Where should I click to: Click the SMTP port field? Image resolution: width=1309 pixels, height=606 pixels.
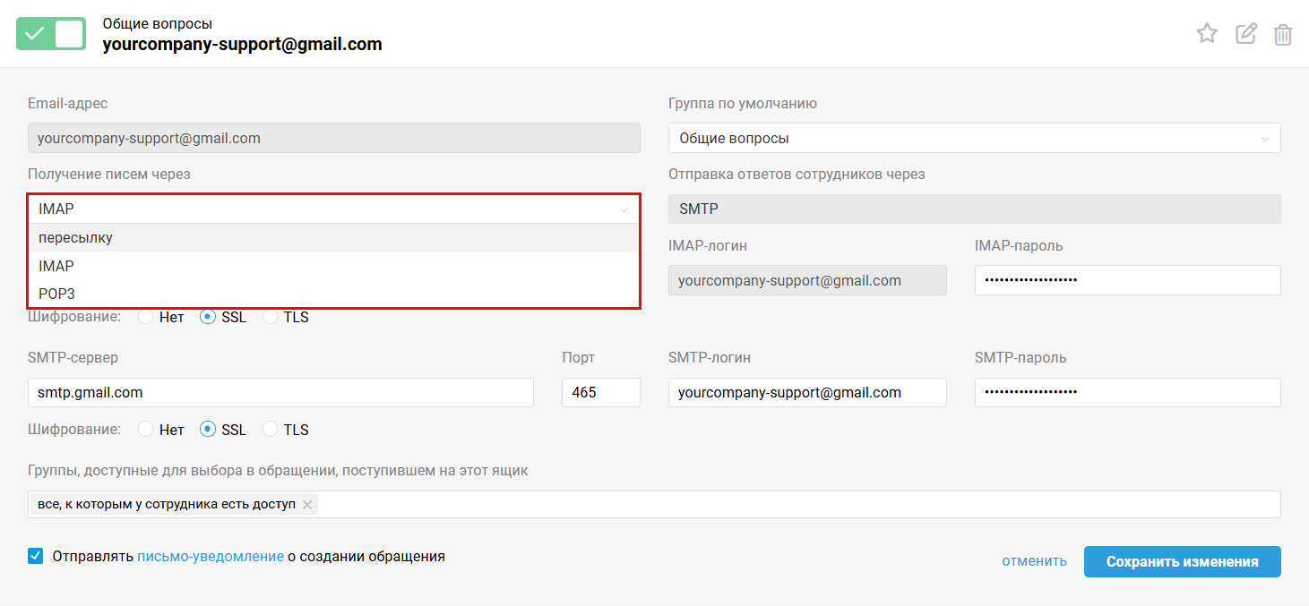tap(600, 392)
